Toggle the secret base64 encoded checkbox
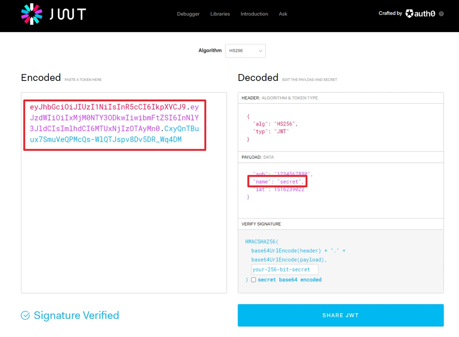 click(x=253, y=280)
